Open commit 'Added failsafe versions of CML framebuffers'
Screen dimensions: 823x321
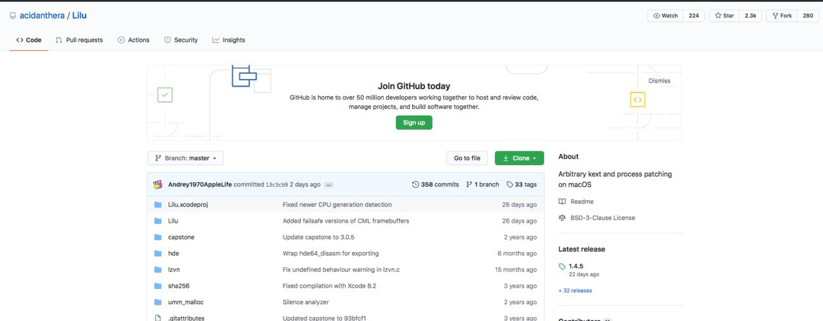346,221
